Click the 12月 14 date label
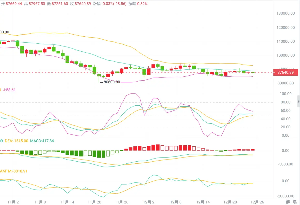The image size is (300, 205). click(x=203, y=202)
